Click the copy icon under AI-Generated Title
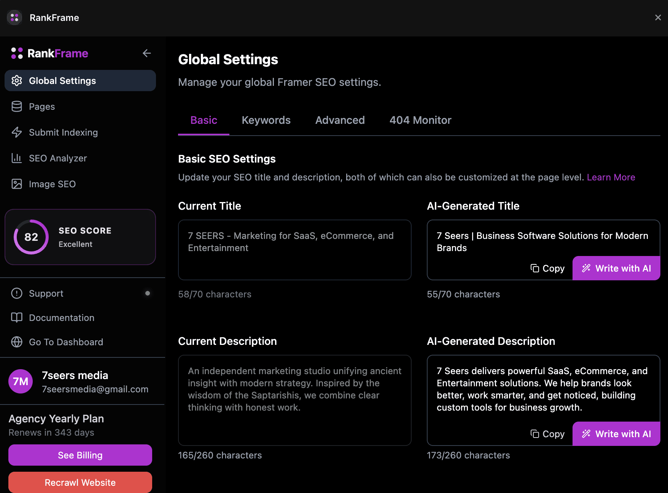The width and height of the screenshot is (668, 493). tap(535, 268)
